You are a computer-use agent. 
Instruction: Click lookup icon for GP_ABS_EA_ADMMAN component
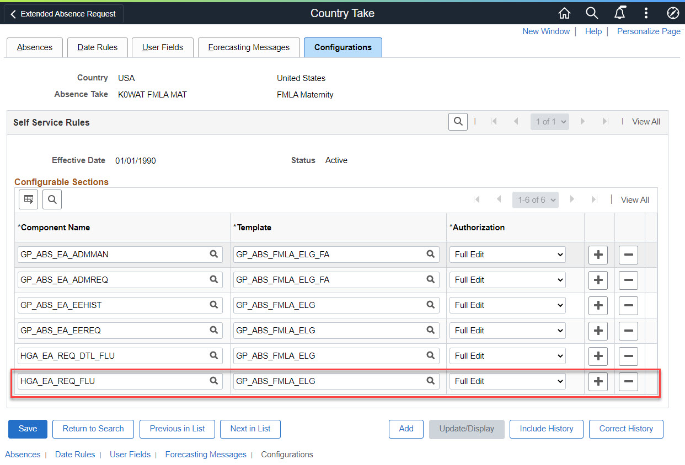point(213,254)
